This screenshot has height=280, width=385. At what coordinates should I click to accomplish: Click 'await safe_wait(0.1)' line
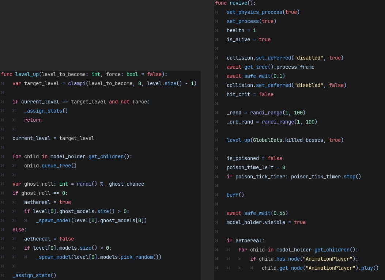[x=256, y=76]
